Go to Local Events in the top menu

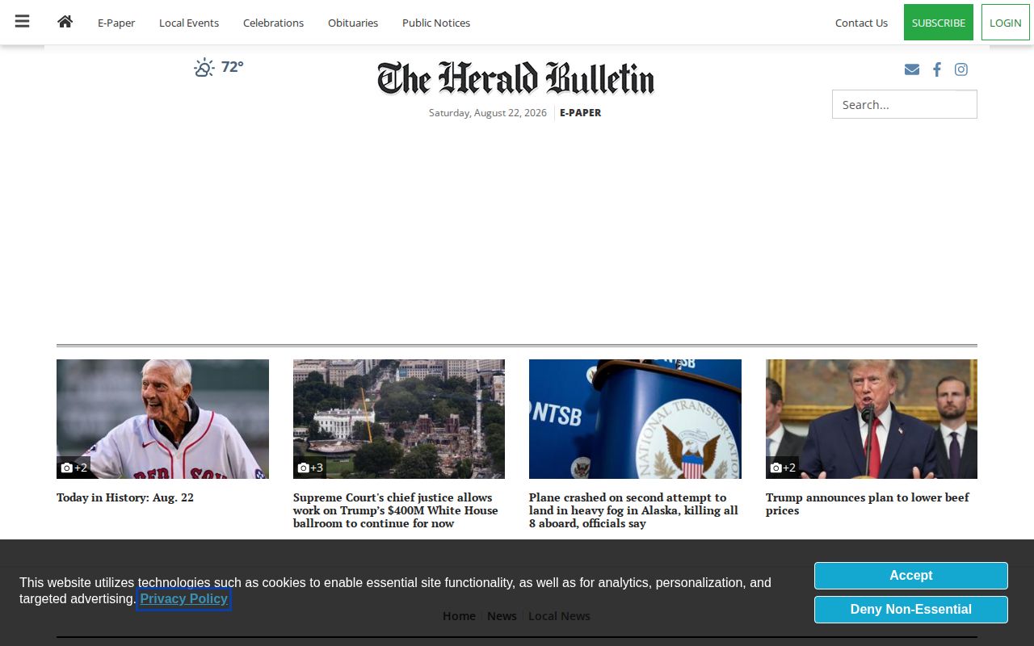pos(189,23)
